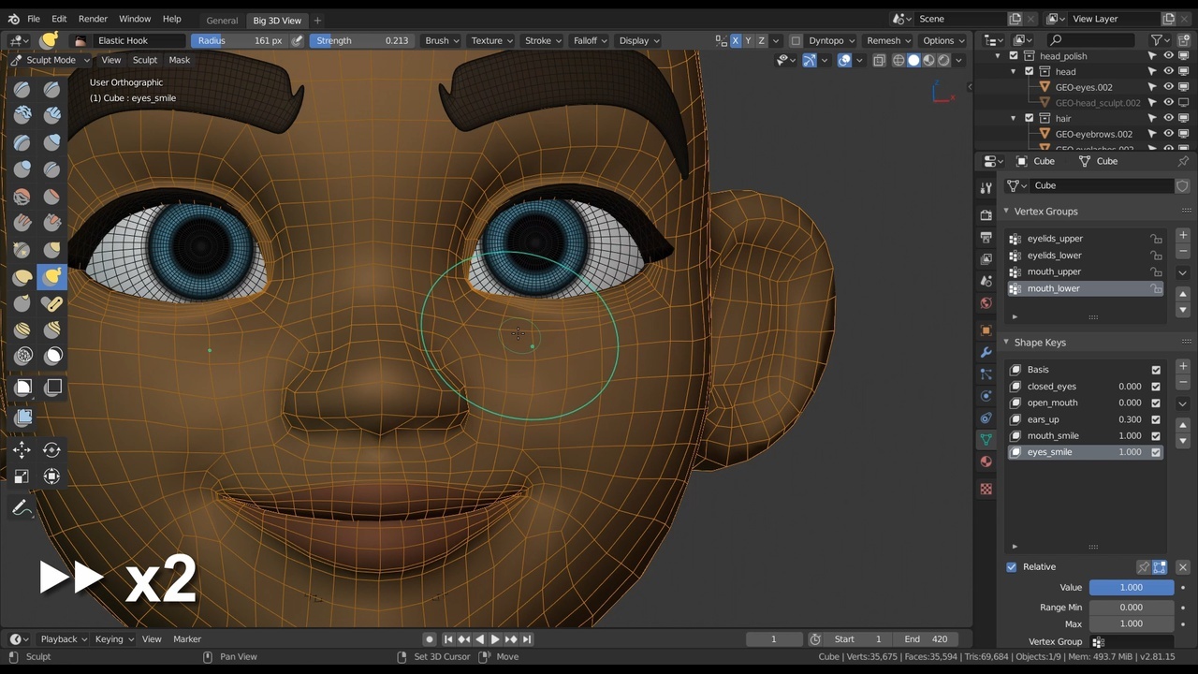Viewport: 1198px width, 674px height.
Task: Select the closed_eyes shape key
Action: [1051, 386]
